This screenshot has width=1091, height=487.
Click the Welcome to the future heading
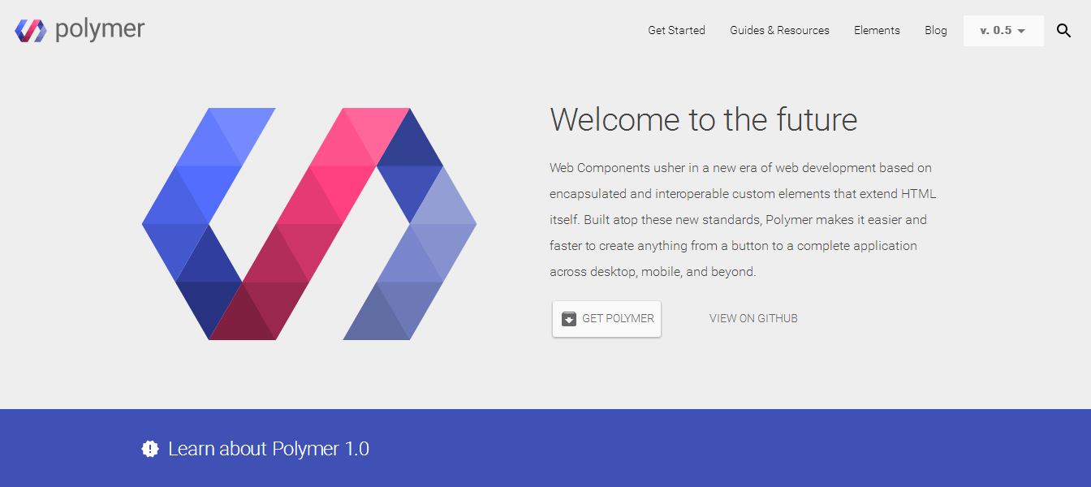704,119
